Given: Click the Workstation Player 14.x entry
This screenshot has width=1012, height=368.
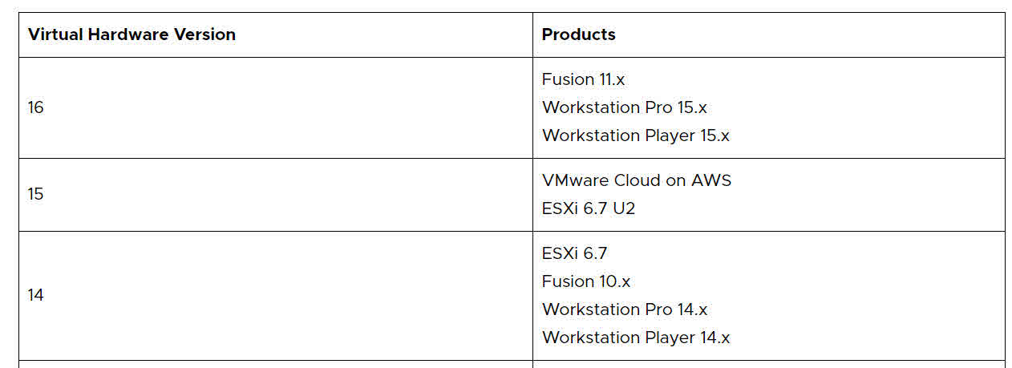Looking at the screenshot, I should (636, 338).
